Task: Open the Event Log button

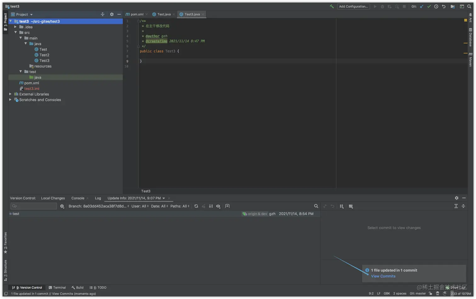Action: click(456, 287)
